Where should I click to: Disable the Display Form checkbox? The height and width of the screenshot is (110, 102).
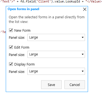tap(11, 64)
